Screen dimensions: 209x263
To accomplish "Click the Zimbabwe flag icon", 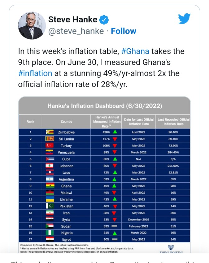I will tap(50, 132).
